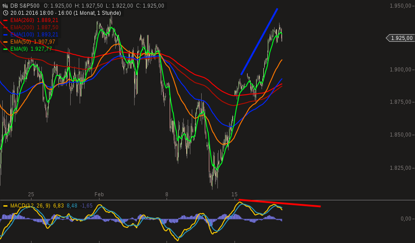The height and width of the screenshot is (243, 415).
Task: Click the candlestick chart type icon
Action: (x=5, y=5)
